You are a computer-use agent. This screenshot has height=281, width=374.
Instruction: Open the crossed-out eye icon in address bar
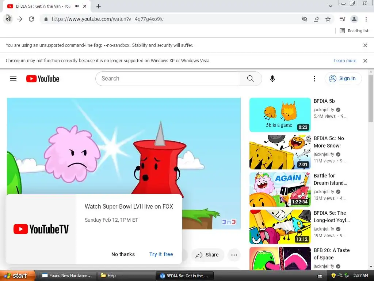(x=304, y=19)
